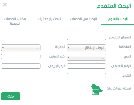
Task: Click the البحث المتقدم dialog title
Action: [114, 6]
